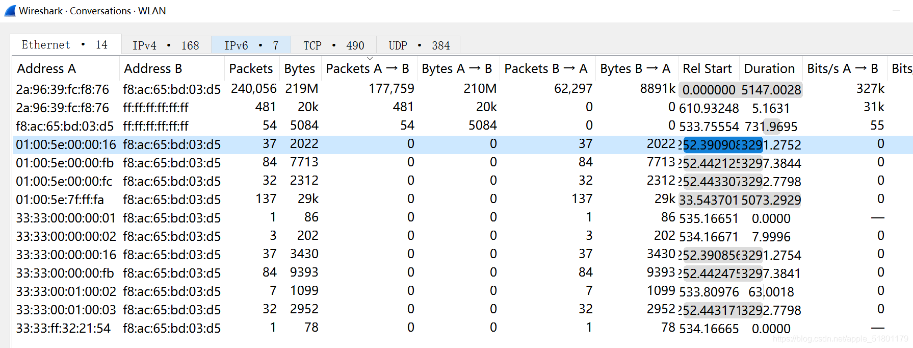
Task: Sort by Packets column header
Action: click(x=251, y=68)
